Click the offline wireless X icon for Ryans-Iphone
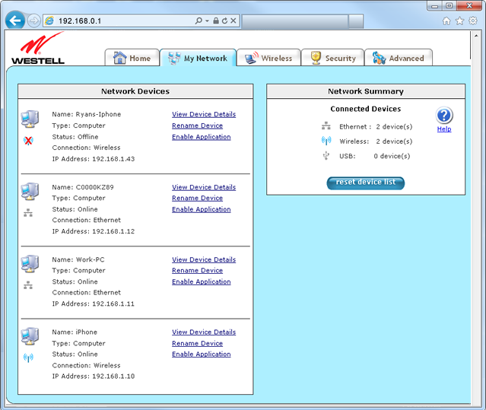 pos(28,141)
